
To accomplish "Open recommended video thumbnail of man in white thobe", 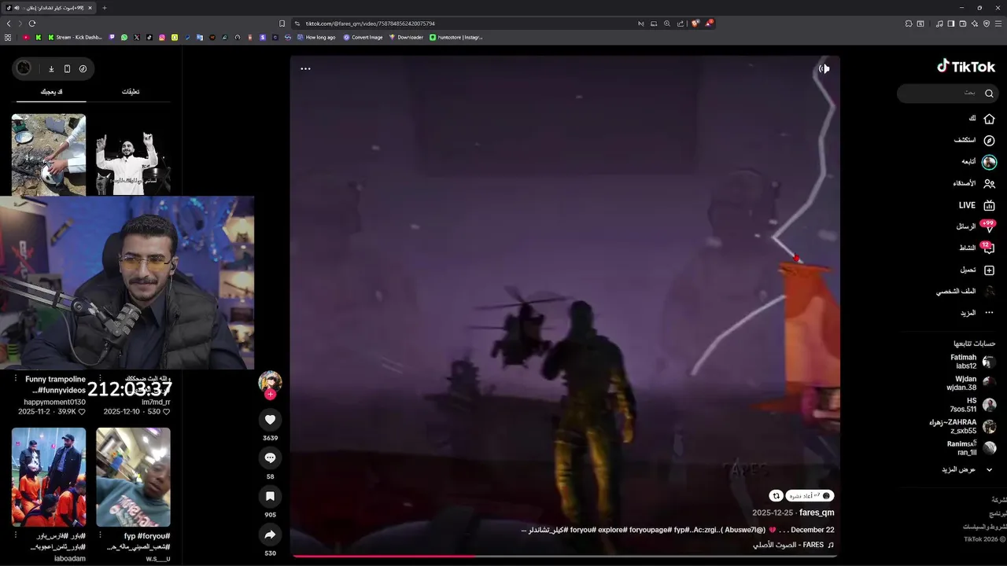I will 133,156.
